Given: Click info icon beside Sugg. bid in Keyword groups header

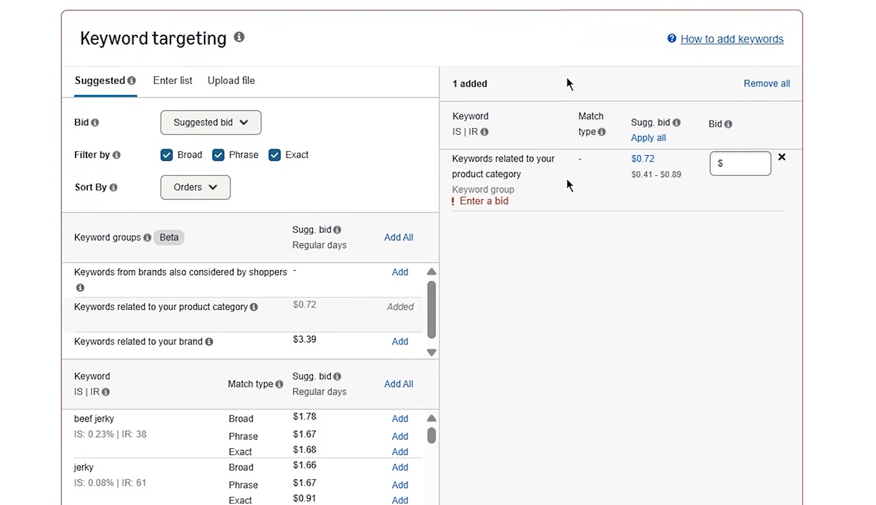Looking at the screenshot, I should (337, 230).
